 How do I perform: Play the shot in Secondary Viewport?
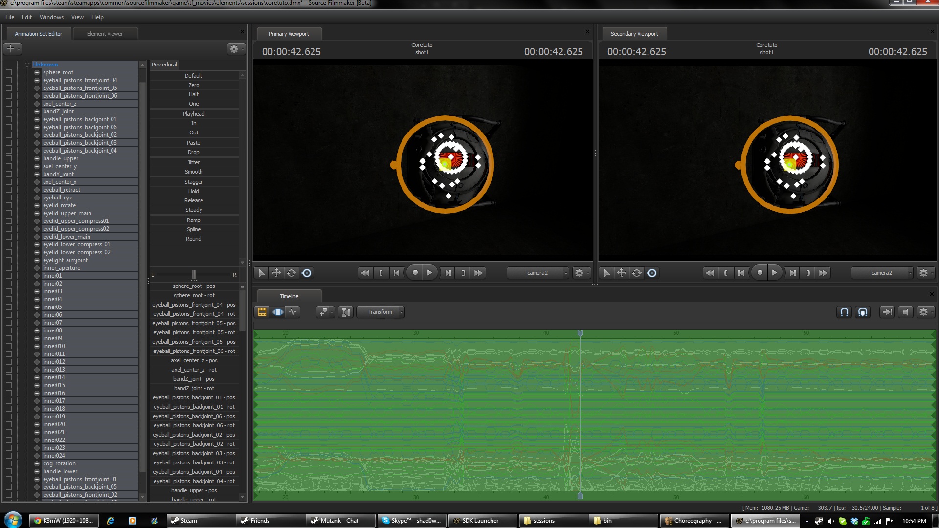[x=775, y=273]
